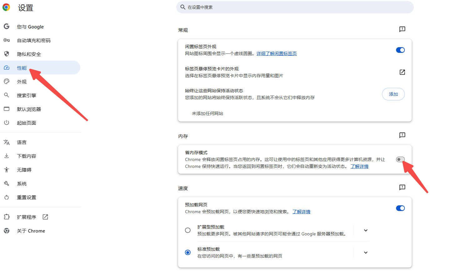Click the 添加 button for active sites

click(x=393, y=94)
